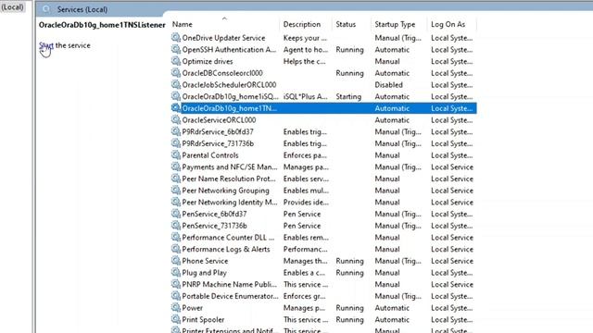The height and width of the screenshot is (333, 593).
Task: Select the (Local) node in the left pane
Action: 12,6
